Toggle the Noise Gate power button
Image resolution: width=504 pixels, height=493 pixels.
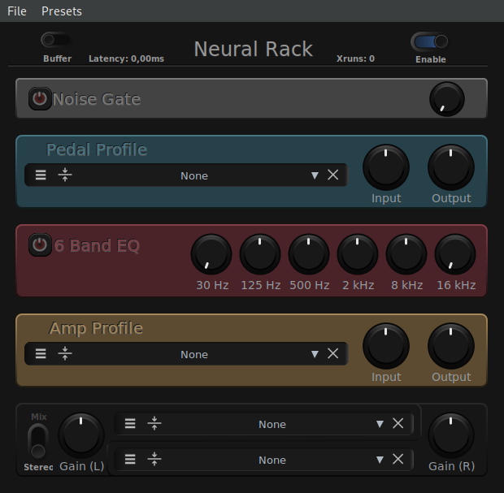40,98
